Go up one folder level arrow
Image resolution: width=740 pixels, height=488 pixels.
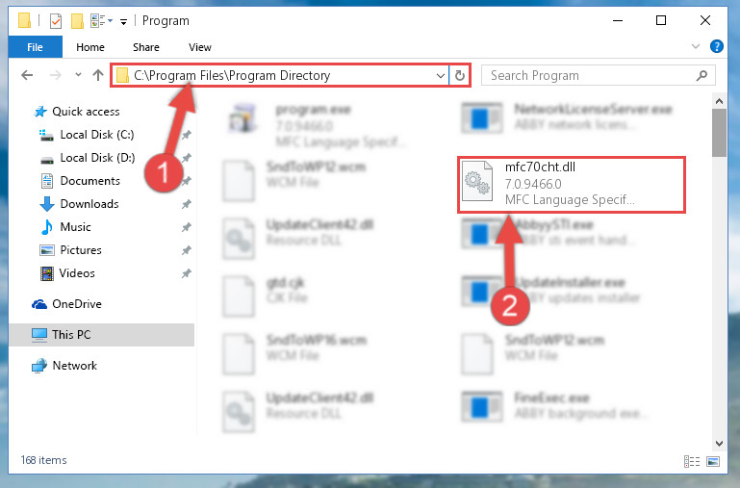click(x=98, y=75)
